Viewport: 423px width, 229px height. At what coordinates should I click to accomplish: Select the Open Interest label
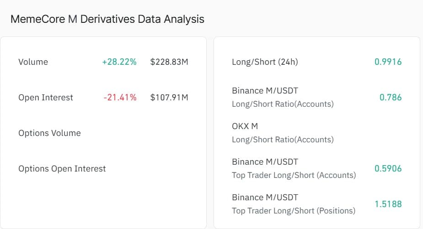[x=46, y=97]
